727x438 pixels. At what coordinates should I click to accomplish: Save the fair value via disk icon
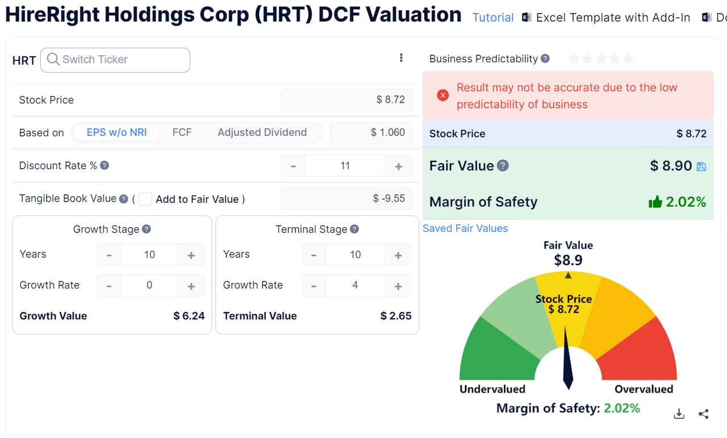click(701, 166)
